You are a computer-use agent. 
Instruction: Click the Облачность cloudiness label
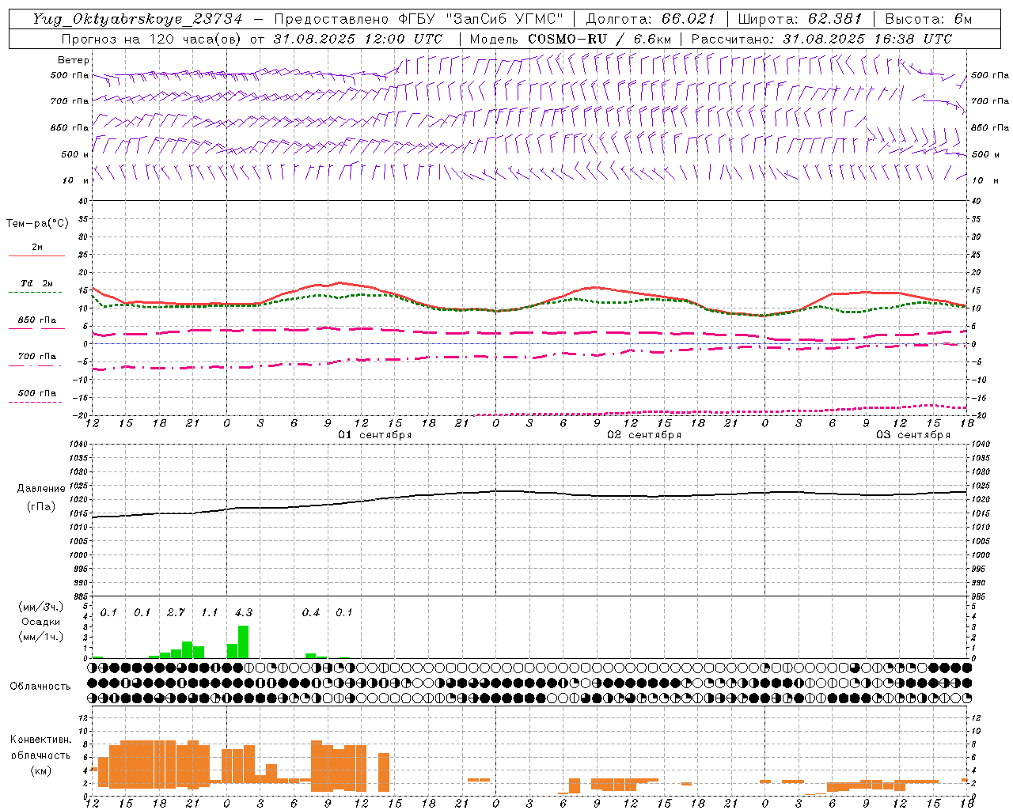(x=40, y=686)
